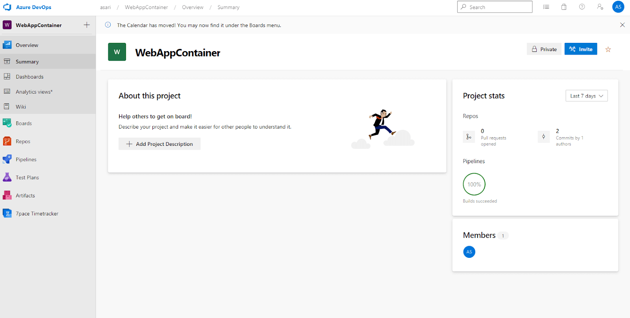
Task: Click the Summary breadcrumb link
Action: tap(228, 7)
